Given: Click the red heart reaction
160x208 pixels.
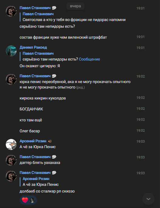Looking at the screenshot, I should point(25,200).
